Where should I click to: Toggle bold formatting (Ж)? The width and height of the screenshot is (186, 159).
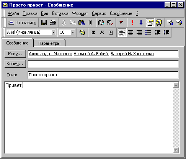pyautogui.click(x=93, y=33)
